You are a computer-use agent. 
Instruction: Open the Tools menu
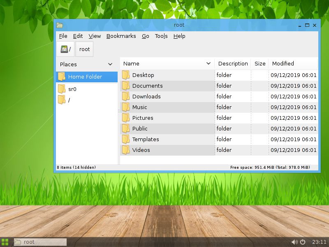[161, 36]
